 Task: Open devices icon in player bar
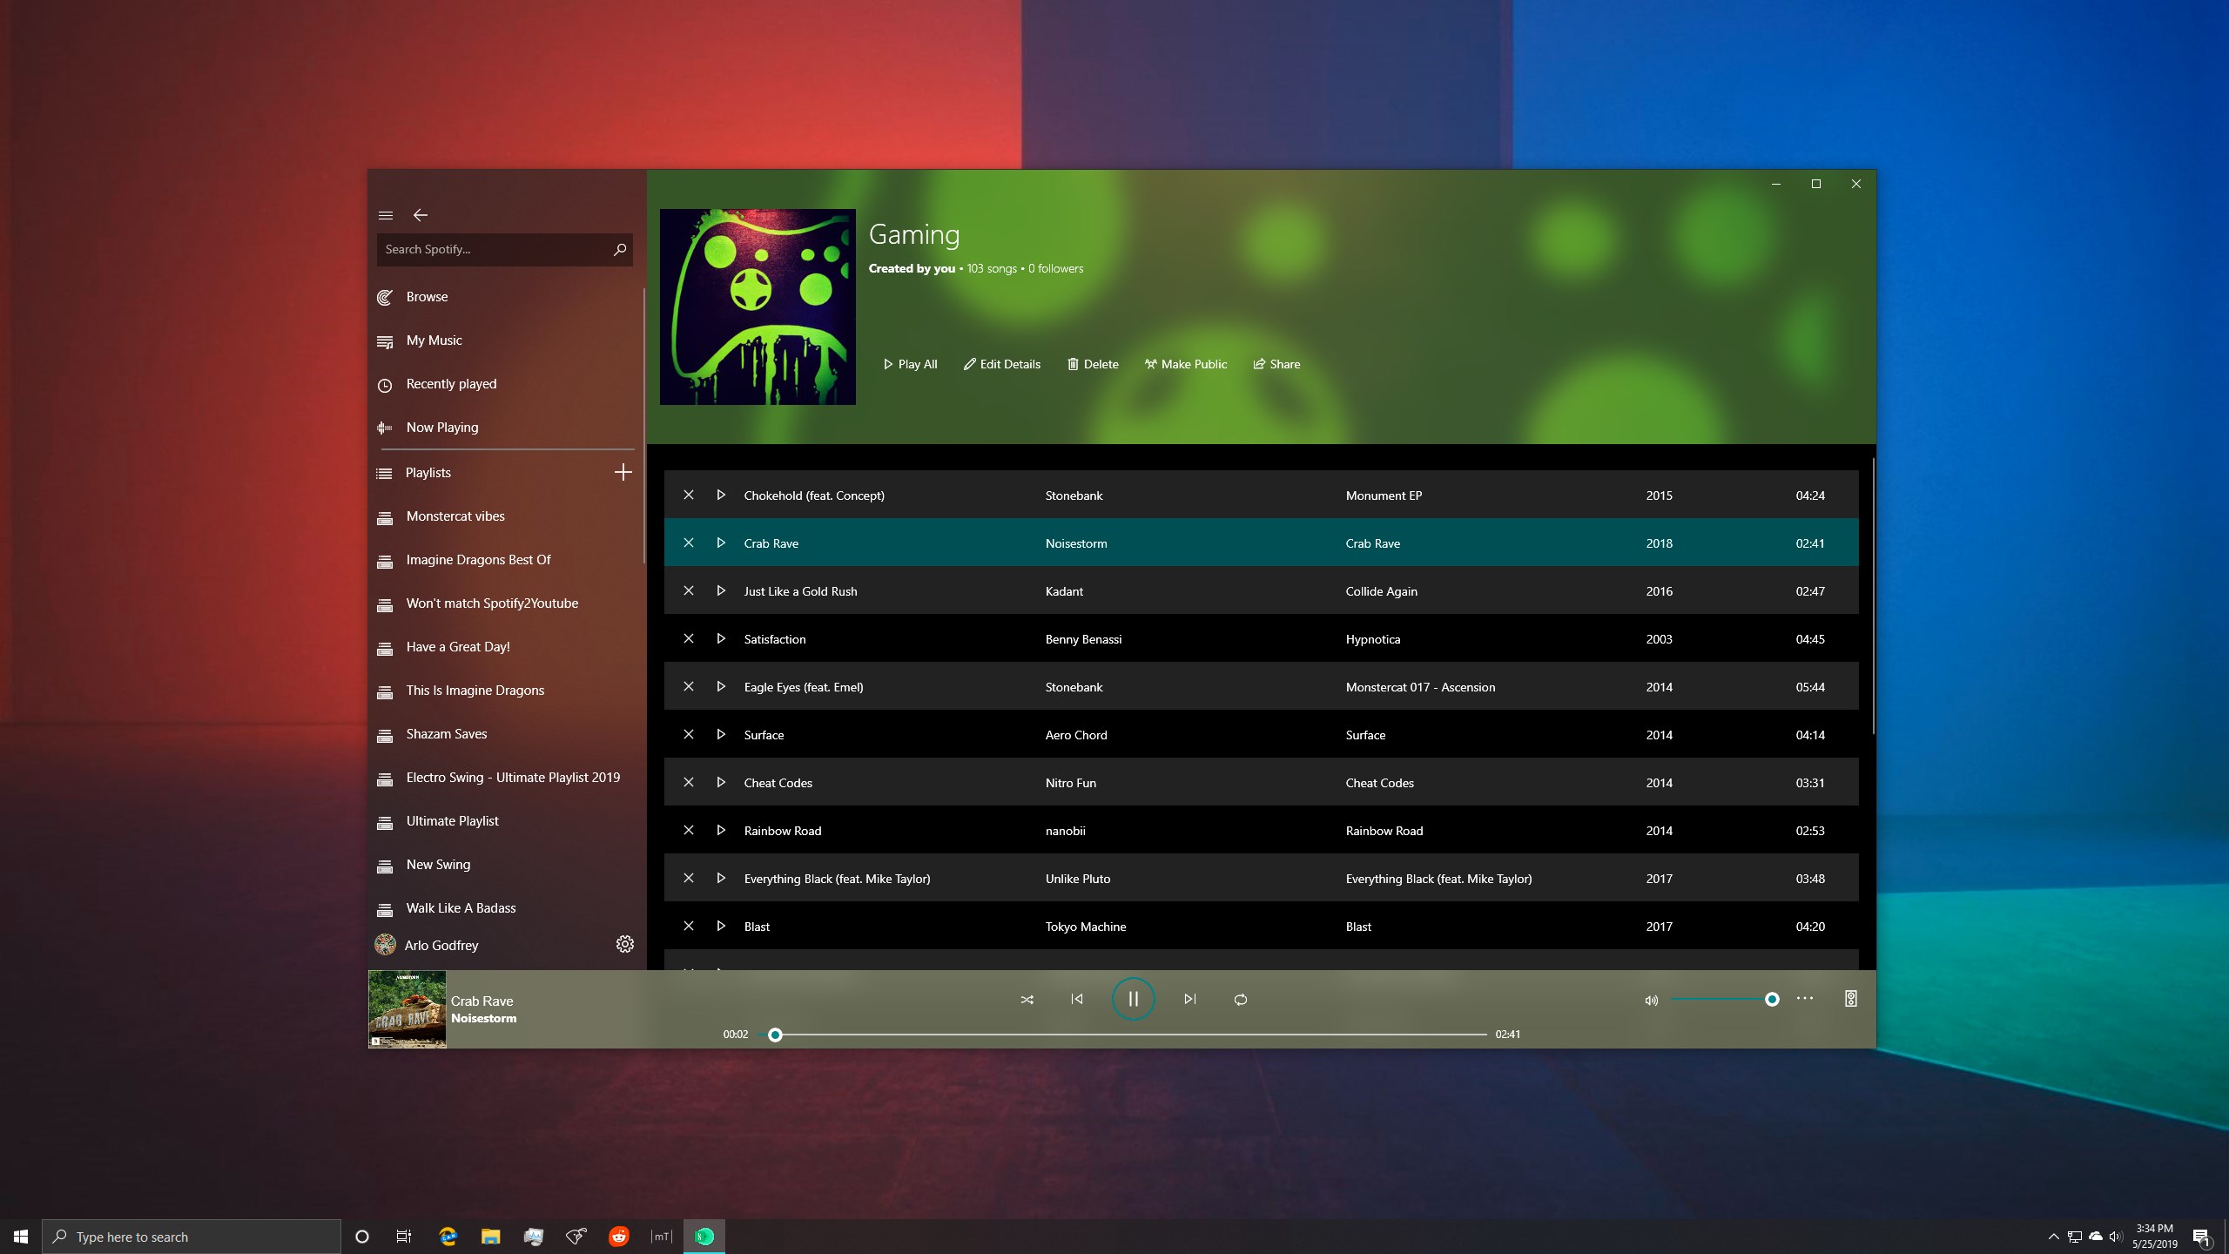pyautogui.click(x=1851, y=999)
